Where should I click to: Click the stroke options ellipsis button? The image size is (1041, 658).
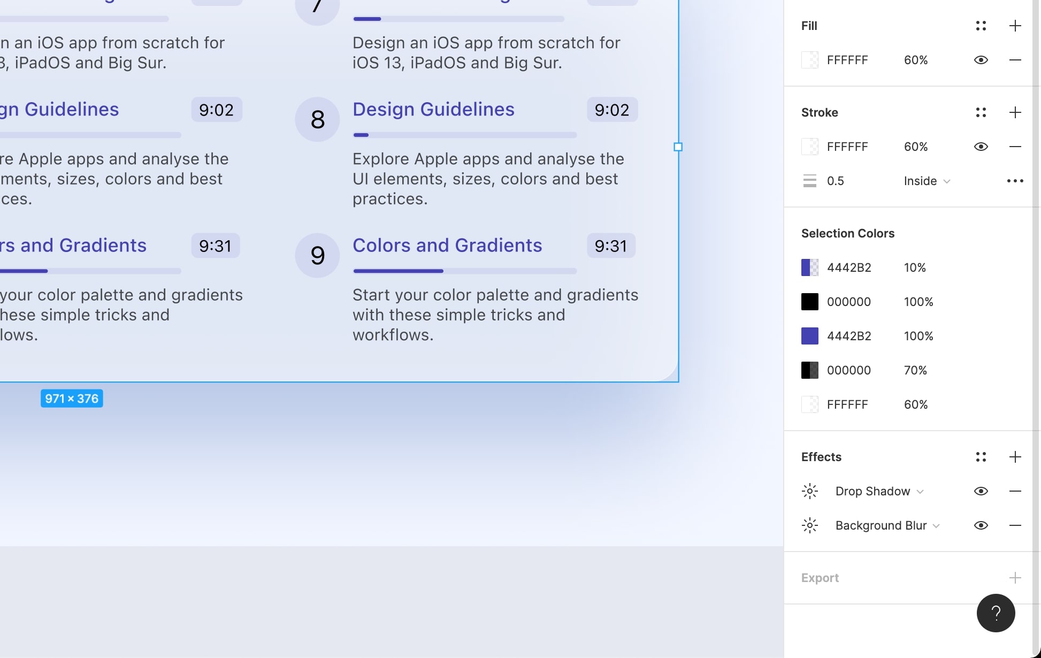[1015, 180]
